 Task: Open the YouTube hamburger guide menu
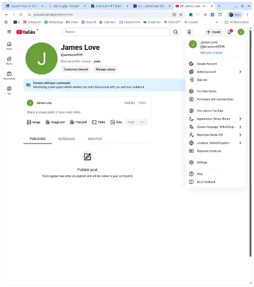[x=9, y=32]
